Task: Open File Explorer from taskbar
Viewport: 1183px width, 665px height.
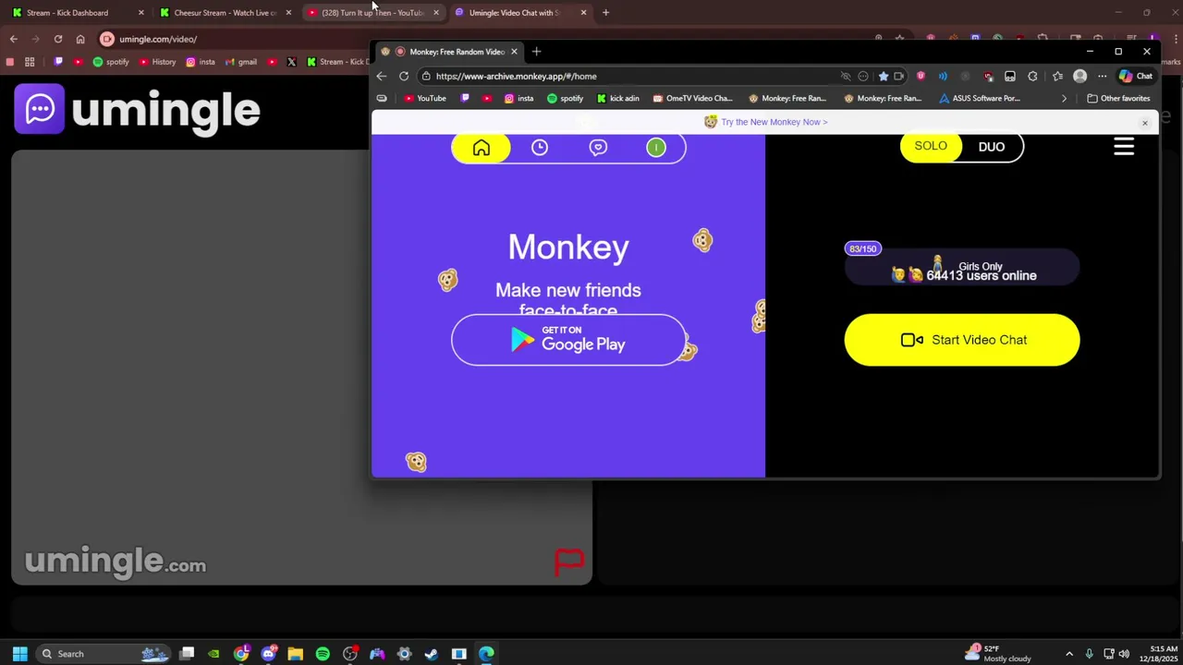Action: (296, 654)
